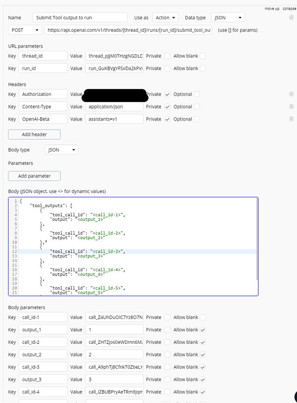Click the tool_outputs line in body editor
Image resolution: width=297 pixels, height=403 pixels.
(51, 206)
